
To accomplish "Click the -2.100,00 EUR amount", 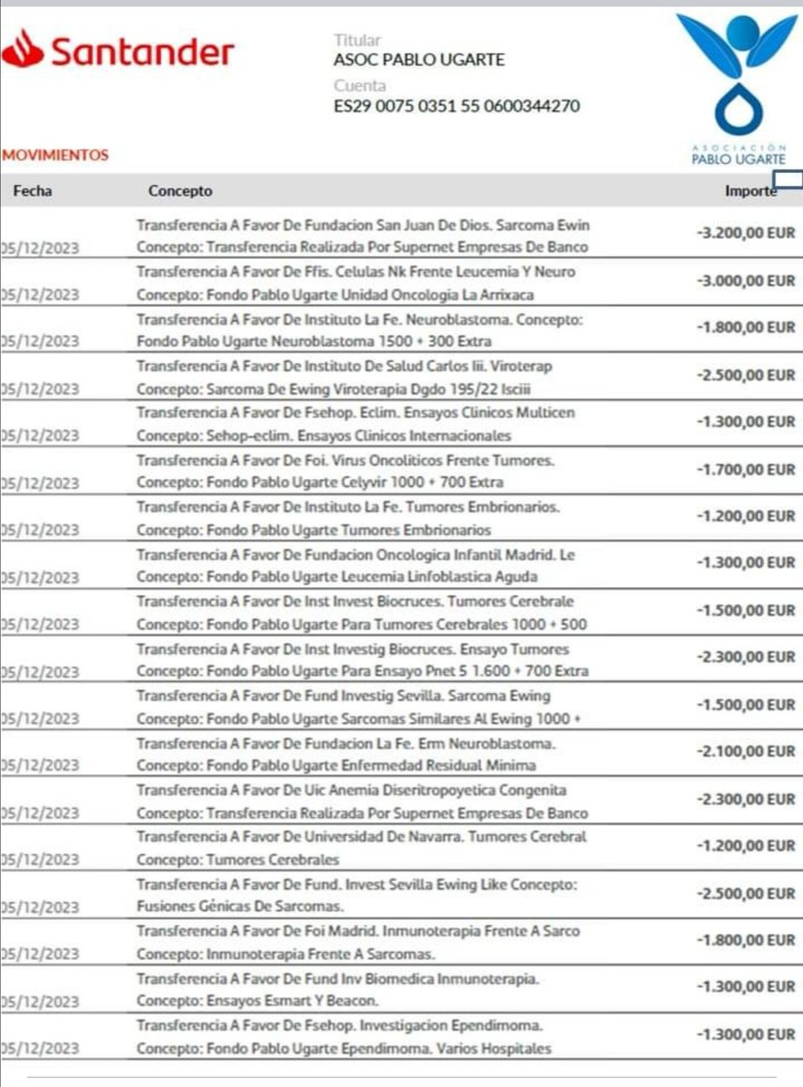I will [745, 752].
